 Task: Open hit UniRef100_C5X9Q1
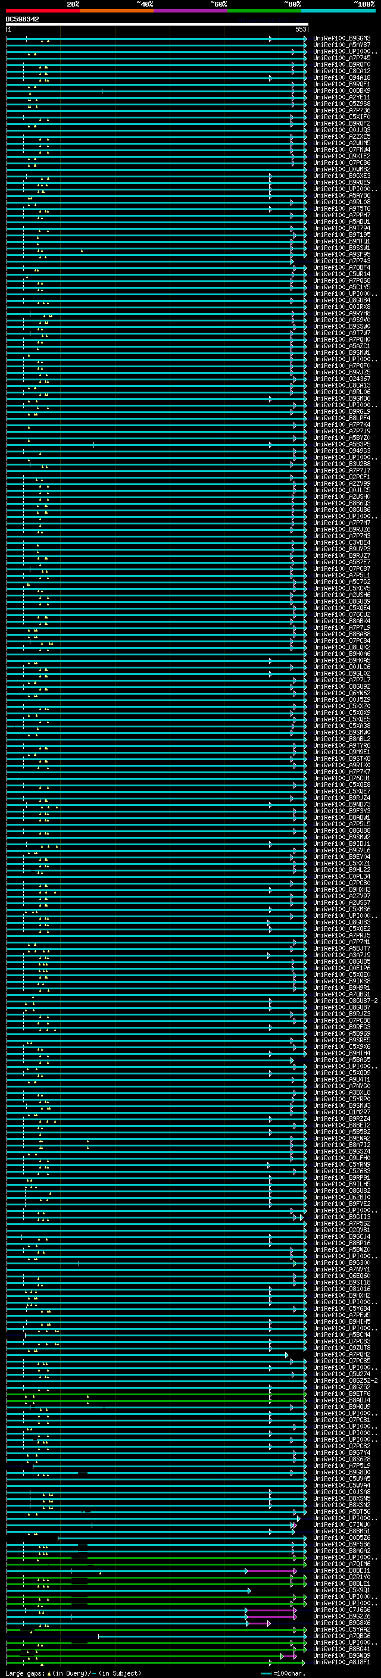pos(341,1590)
